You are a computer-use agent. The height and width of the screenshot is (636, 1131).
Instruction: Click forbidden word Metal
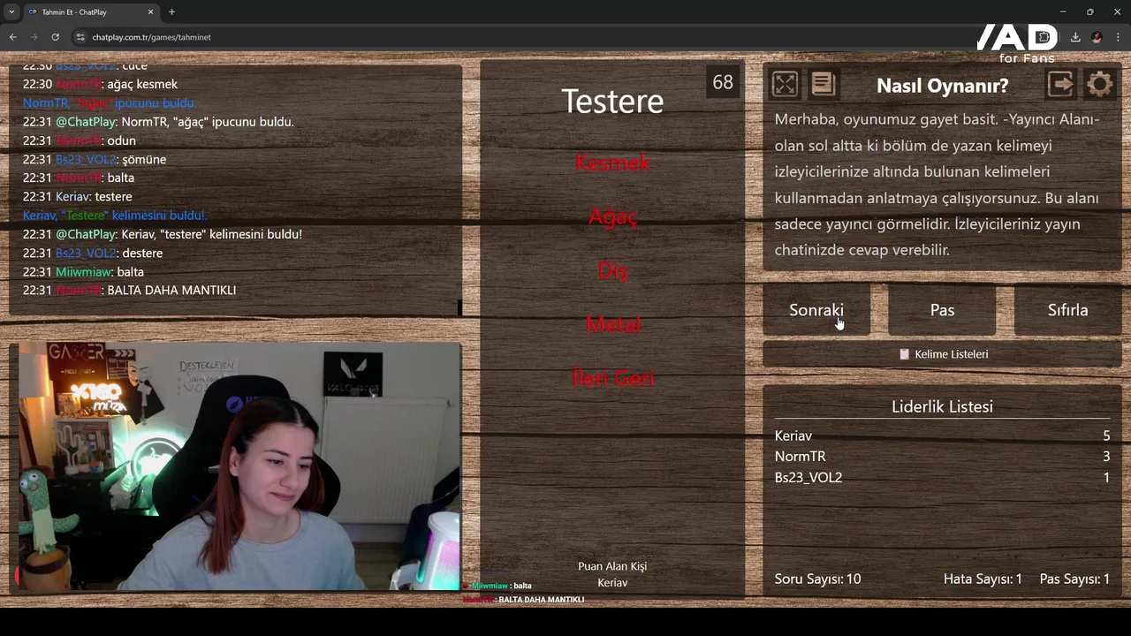click(x=612, y=324)
